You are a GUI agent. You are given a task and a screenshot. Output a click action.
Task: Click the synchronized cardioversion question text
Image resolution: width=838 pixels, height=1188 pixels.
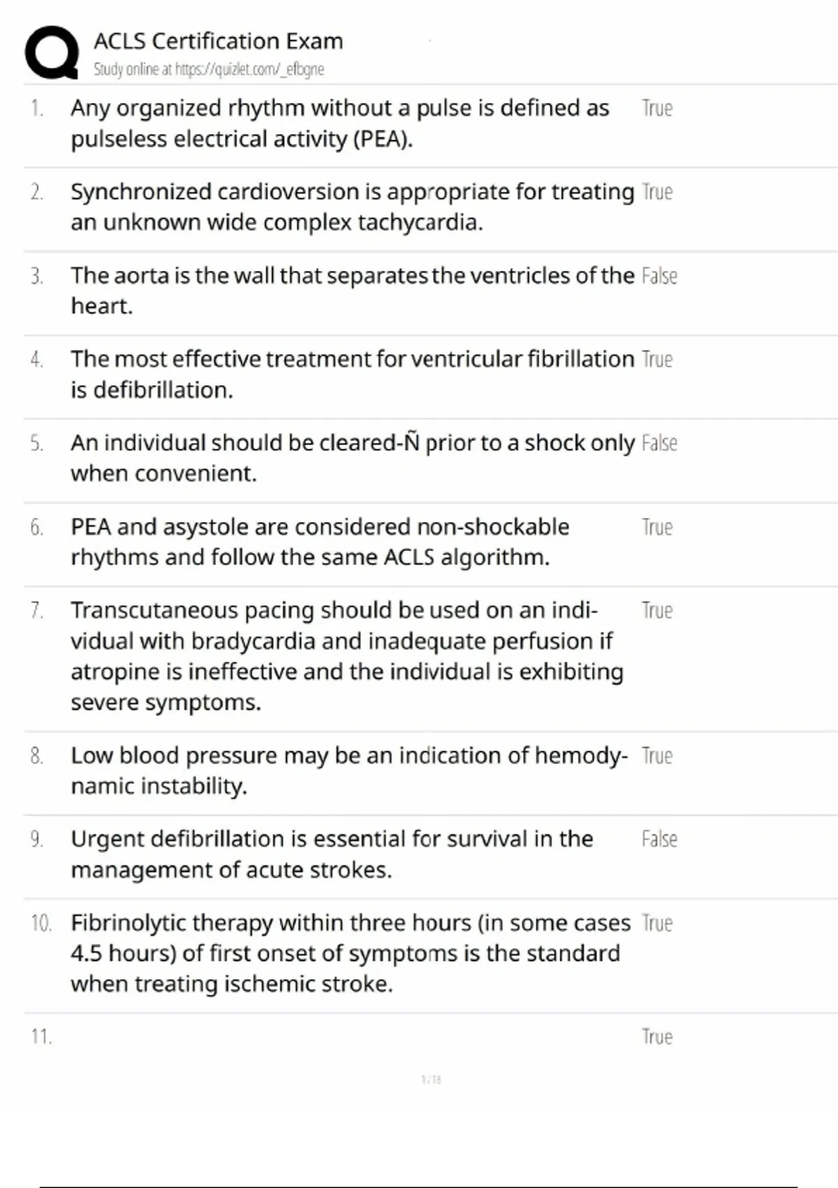352,207
